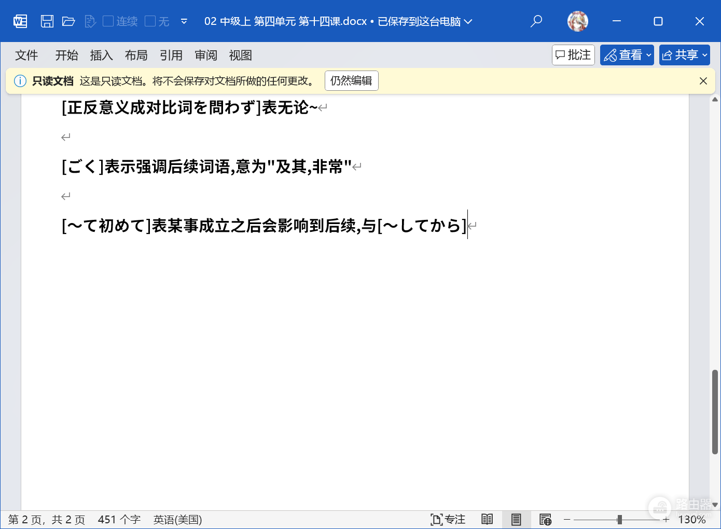The height and width of the screenshot is (529, 721).
Task: Toggle the 连续 checkbox
Action: point(108,21)
